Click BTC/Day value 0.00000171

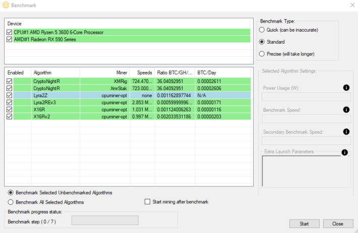point(209,103)
